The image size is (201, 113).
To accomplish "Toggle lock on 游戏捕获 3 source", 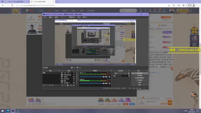I will tap(76, 83).
